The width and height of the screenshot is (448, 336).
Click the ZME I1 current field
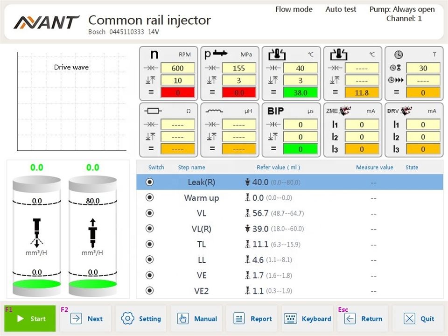[362, 125]
